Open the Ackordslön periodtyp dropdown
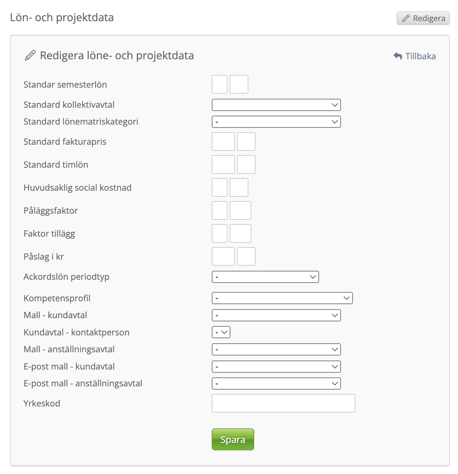 click(265, 277)
